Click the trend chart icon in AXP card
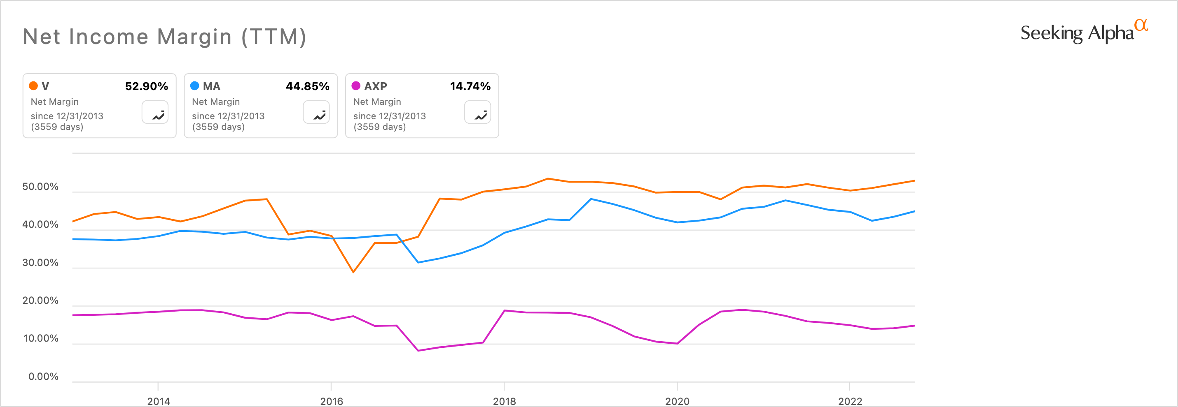 coord(477,112)
